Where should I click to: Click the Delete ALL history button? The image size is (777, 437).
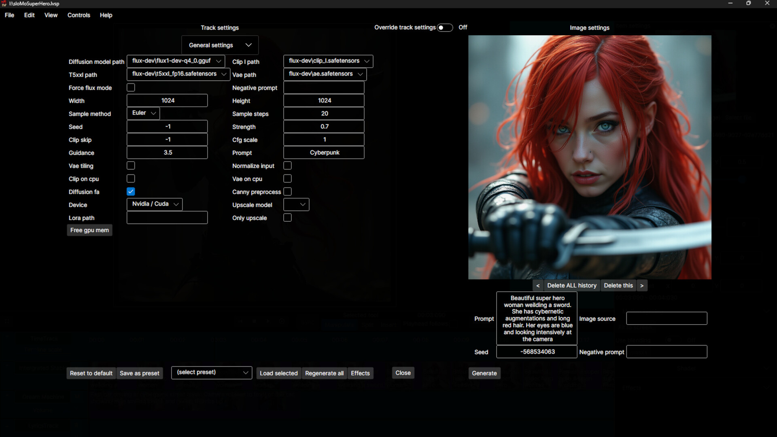571,285
